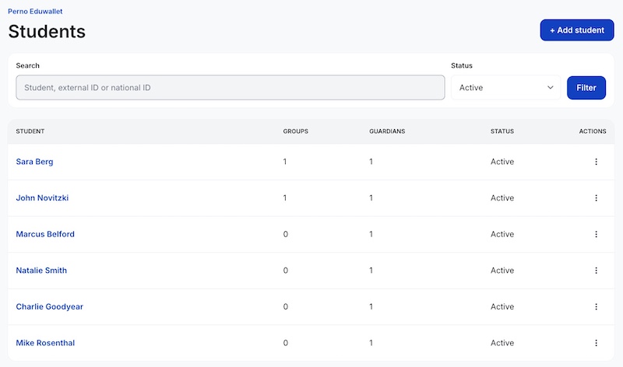Click the Add student button
Image resolution: width=623 pixels, height=367 pixels.
pyautogui.click(x=577, y=30)
